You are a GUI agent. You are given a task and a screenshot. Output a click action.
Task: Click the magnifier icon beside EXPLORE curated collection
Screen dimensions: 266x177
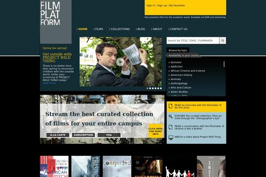(171, 116)
